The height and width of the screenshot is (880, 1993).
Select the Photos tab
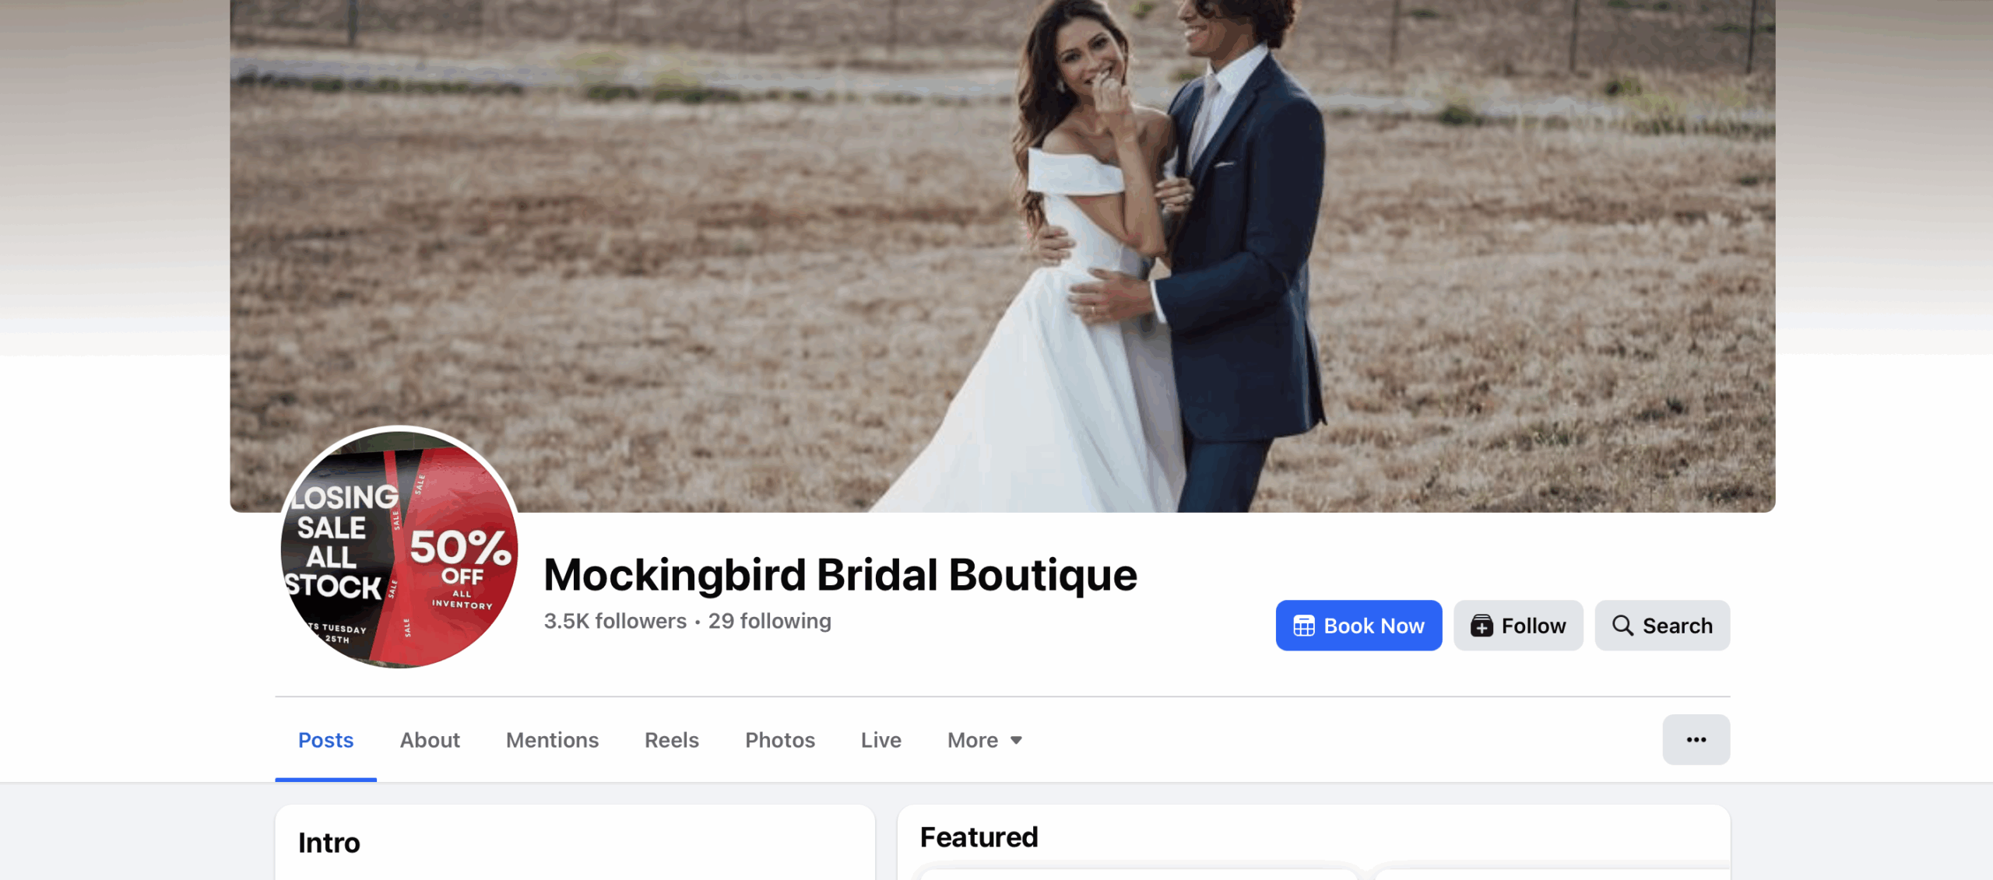[x=779, y=740]
